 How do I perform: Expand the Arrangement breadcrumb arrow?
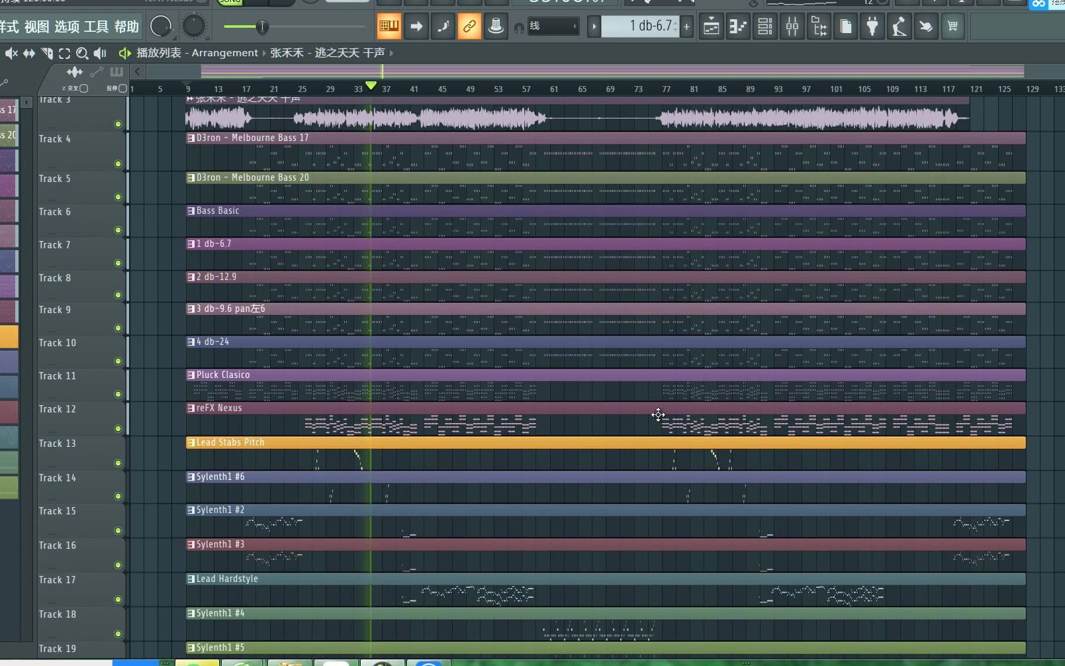tap(264, 53)
